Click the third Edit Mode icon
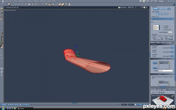The height and width of the screenshot is (110, 176). coord(168,9)
